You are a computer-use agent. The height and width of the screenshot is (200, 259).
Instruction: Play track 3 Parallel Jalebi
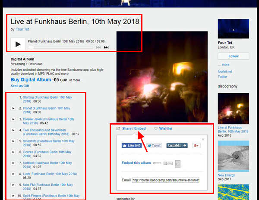point(13,119)
